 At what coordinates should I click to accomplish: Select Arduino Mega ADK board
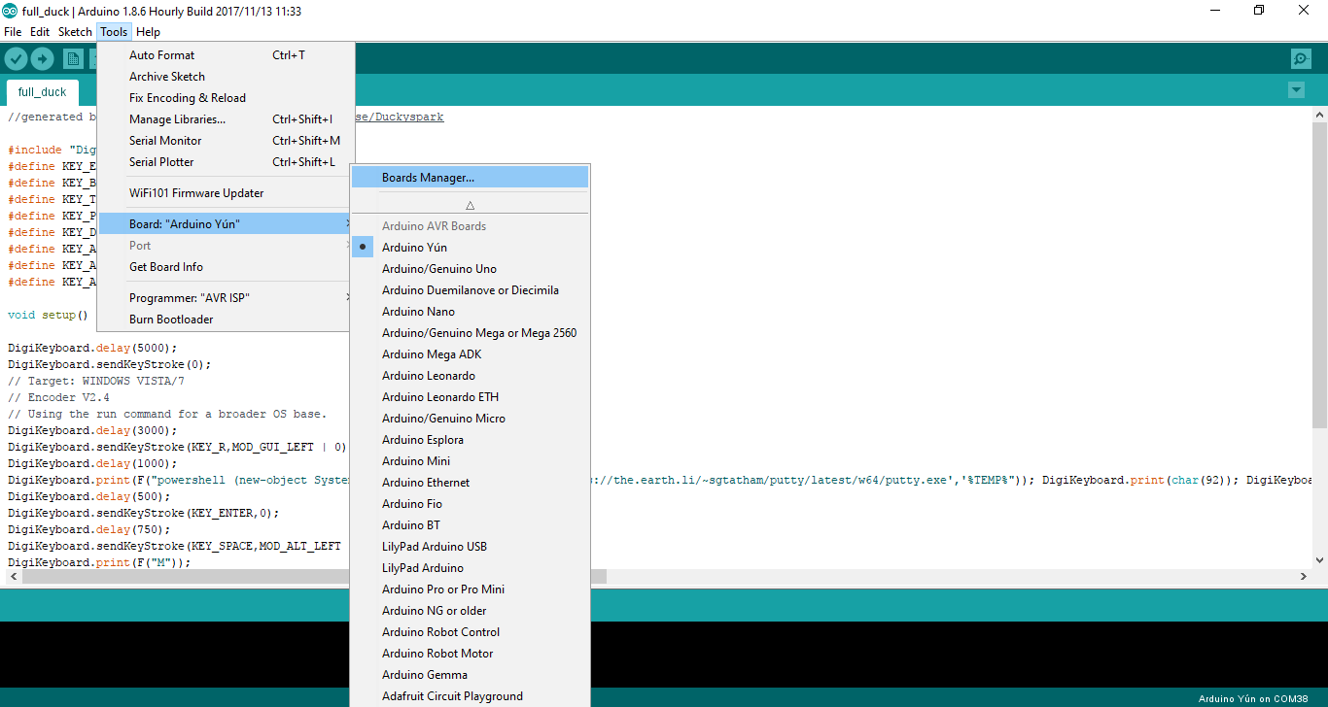click(x=470, y=354)
